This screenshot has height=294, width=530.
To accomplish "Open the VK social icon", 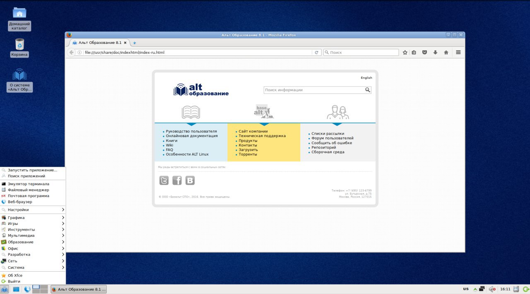I will [190, 181].
